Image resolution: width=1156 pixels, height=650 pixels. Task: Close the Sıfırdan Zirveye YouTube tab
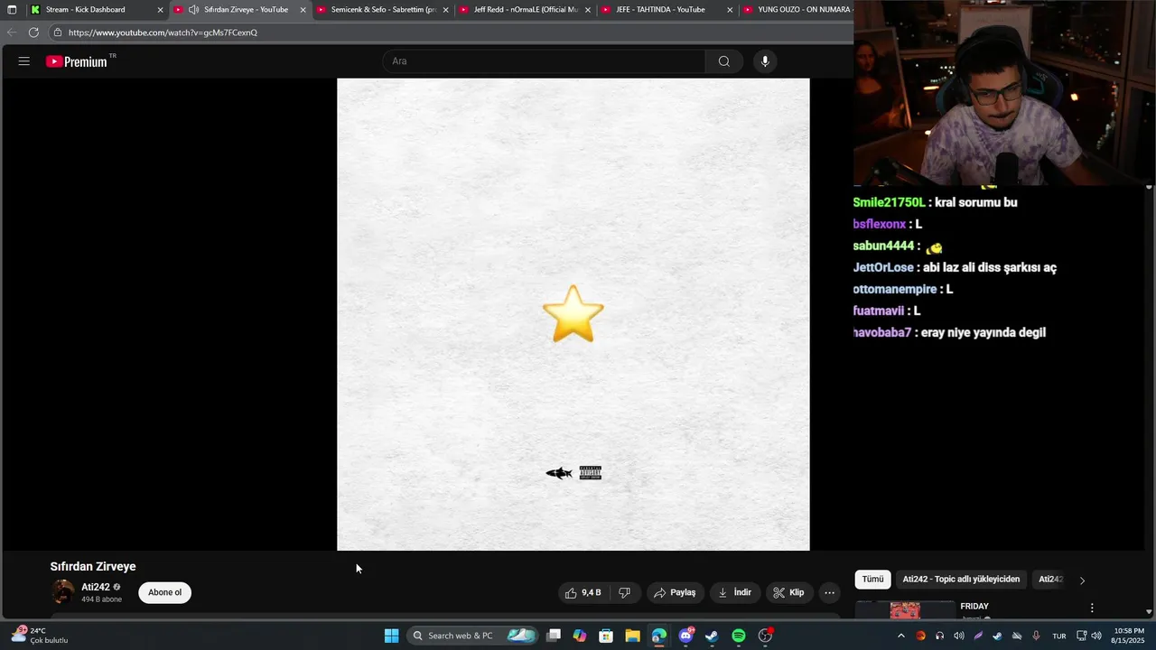[x=303, y=10]
